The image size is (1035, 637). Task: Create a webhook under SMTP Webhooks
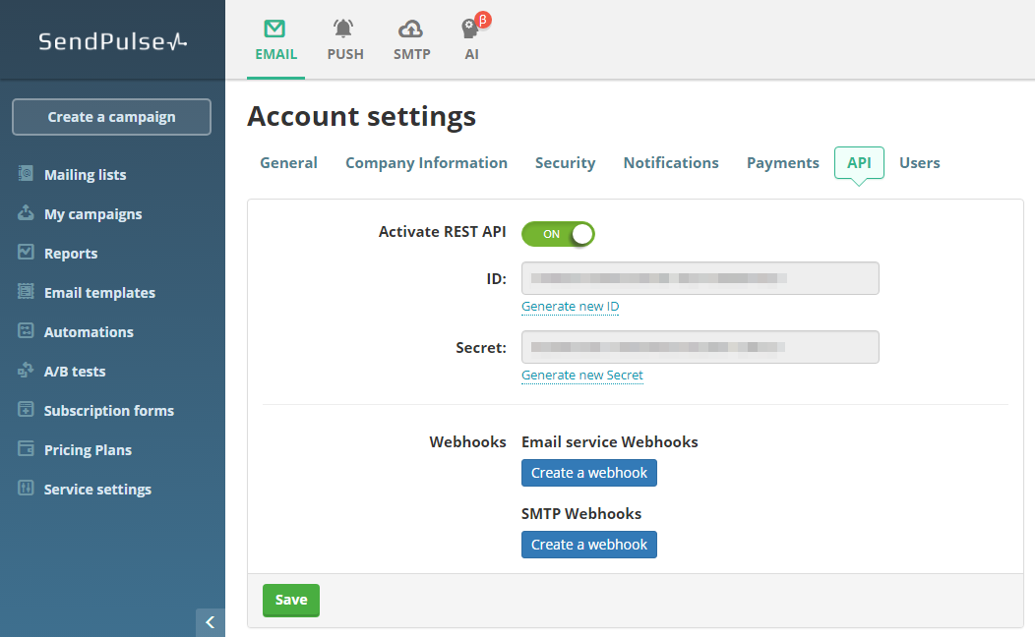click(x=588, y=545)
